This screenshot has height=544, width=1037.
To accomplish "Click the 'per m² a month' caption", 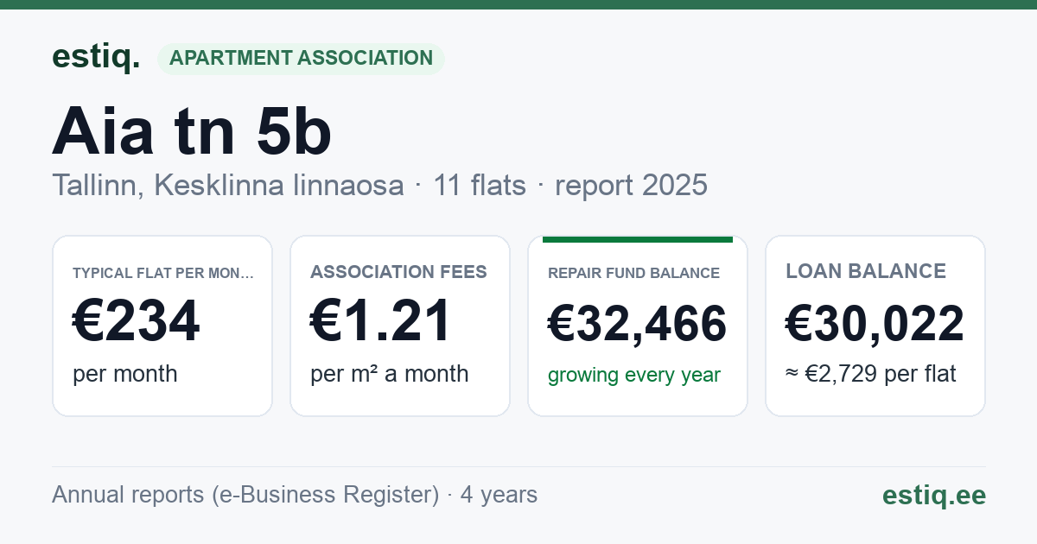I will pos(390,374).
